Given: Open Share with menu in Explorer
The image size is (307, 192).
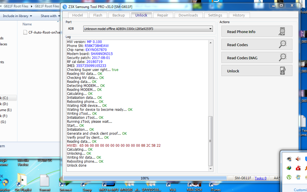Looking at the screenshot, I should click(50, 16).
